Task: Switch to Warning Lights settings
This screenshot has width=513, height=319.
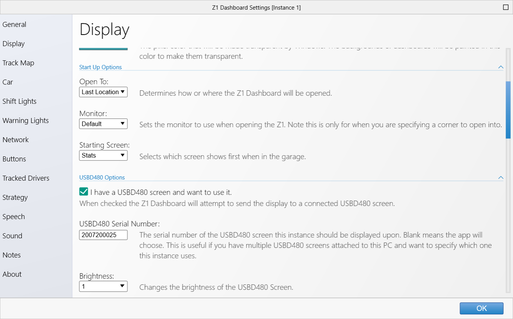Action: click(x=25, y=121)
